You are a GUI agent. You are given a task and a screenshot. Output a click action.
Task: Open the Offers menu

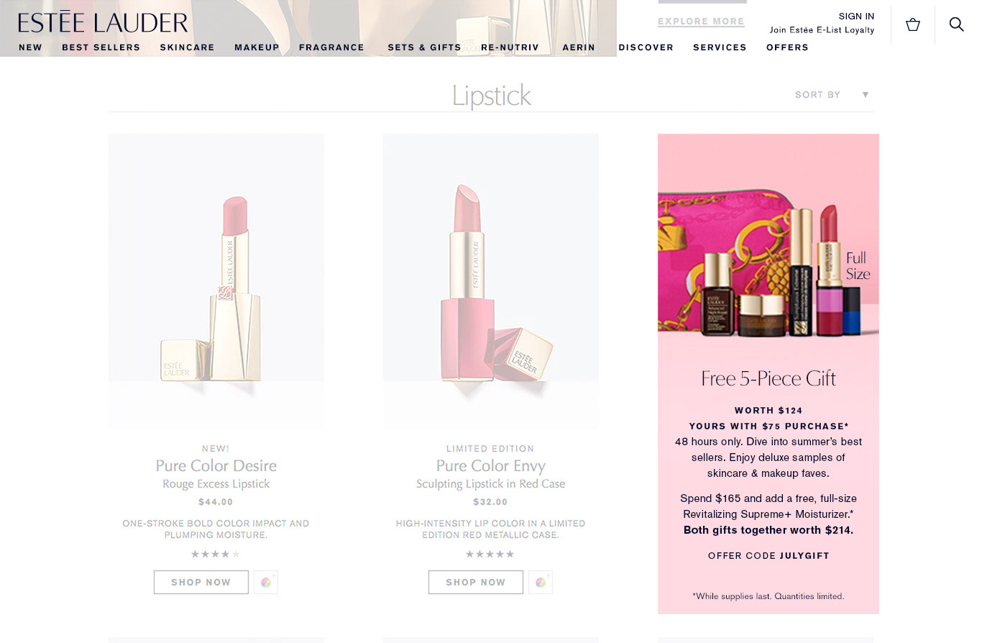pyautogui.click(x=787, y=47)
